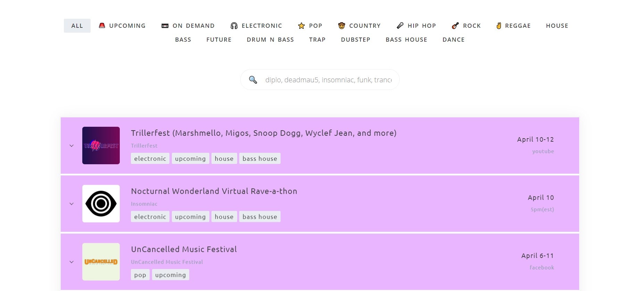The height and width of the screenshot is (291, 642).
Task: Click the guitar icon beside ROCK
Action: (455, 26)
